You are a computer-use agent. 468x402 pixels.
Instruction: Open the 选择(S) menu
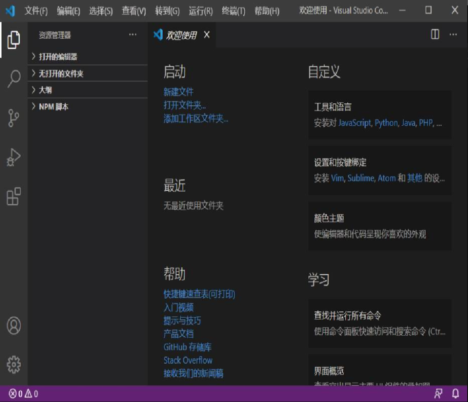101,11
